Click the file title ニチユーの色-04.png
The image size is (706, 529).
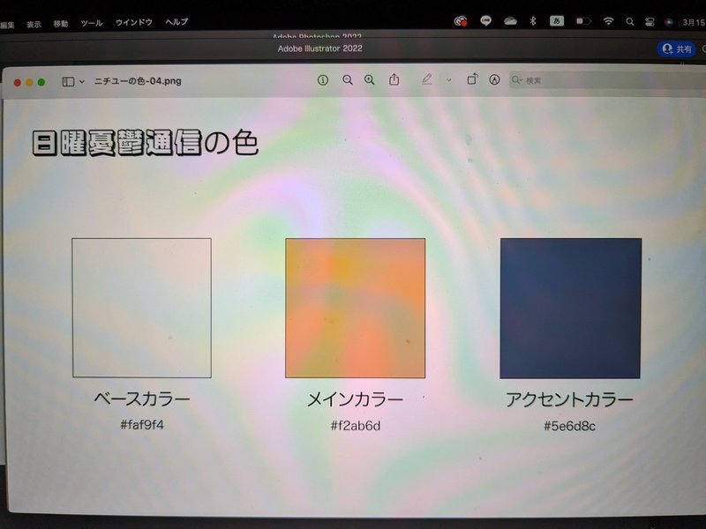point(138,81)
